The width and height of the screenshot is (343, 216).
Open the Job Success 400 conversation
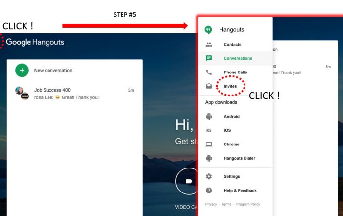click(x=74, y=94)
